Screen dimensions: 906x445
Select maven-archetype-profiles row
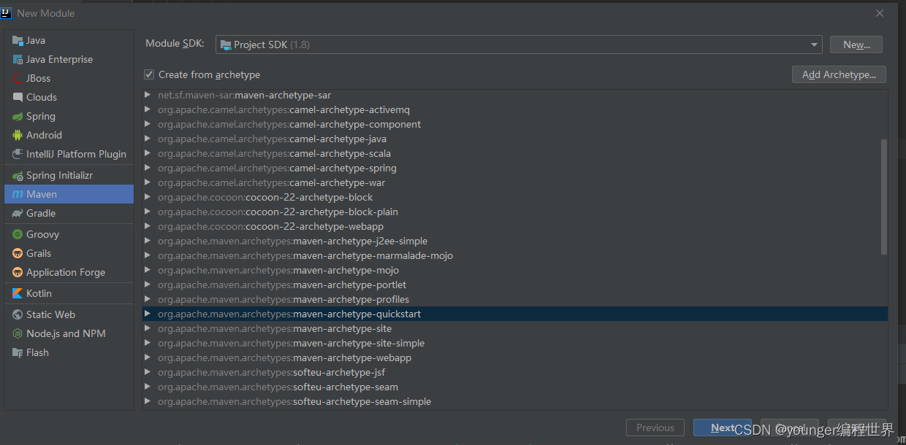pos(515,299)
